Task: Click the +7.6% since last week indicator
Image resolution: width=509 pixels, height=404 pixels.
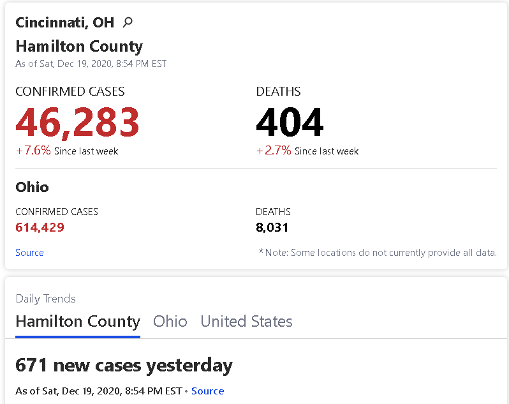Action: click(67, 151)
